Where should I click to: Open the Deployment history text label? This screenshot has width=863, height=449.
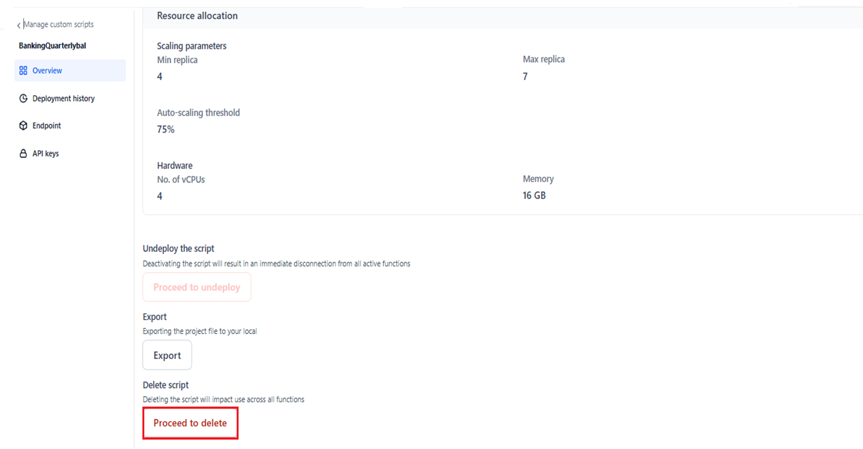(63, 99)
